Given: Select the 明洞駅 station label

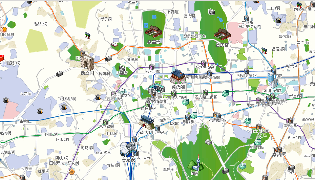Looking at the screenshot, I should [189, 121].
